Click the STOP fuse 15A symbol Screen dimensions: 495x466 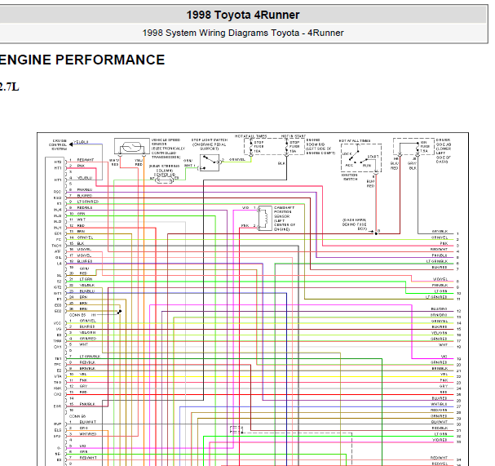click(x=251, y=147)
